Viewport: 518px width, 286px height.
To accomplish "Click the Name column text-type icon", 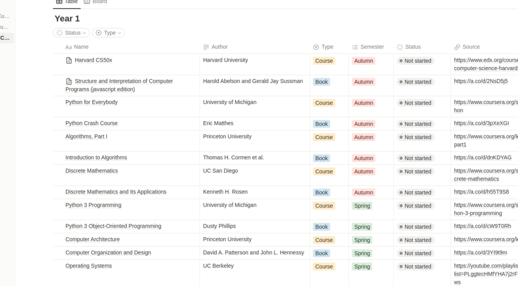I will (69, 47).
